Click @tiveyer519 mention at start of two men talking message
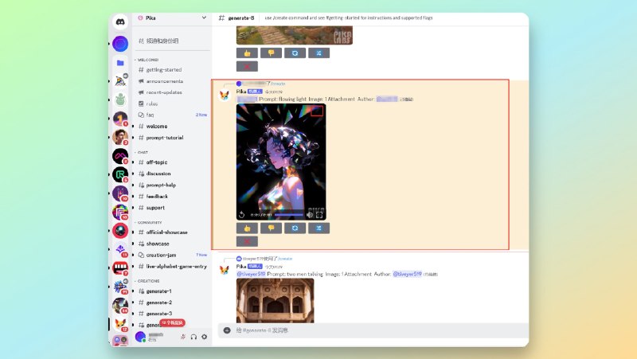The image size is (637, 359). tap(251, 274)
